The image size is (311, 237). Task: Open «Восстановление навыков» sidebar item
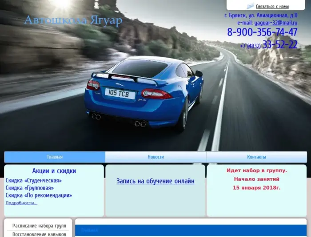coord(39,234)
